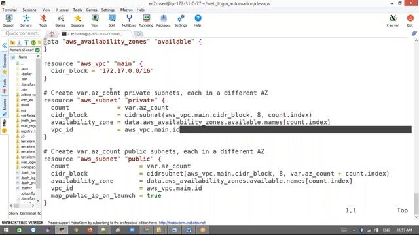
Task: Open the Settings gear toolbar icon
Action: pos(181,20)
